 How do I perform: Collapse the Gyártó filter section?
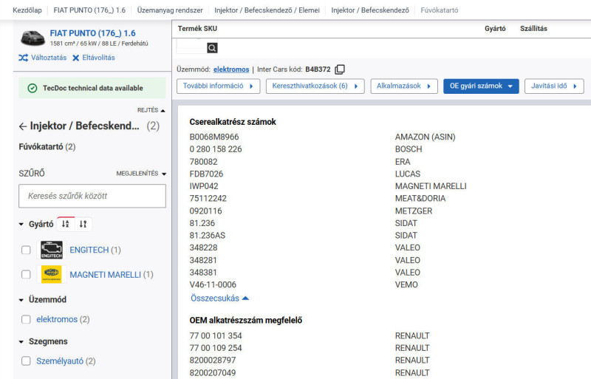click(x=21, y=225)
